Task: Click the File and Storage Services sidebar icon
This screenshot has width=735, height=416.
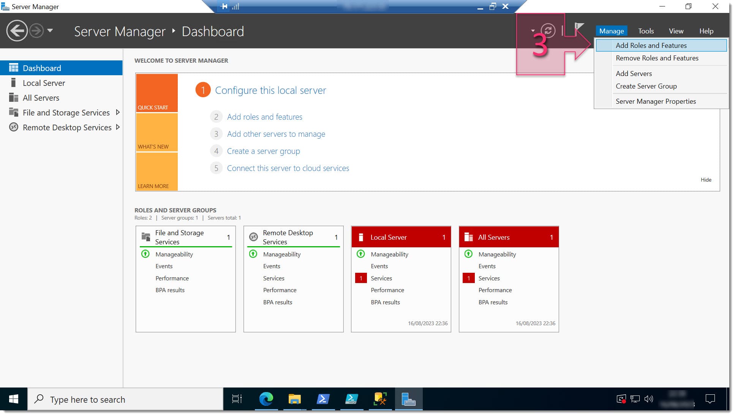Action: (14, 112)
